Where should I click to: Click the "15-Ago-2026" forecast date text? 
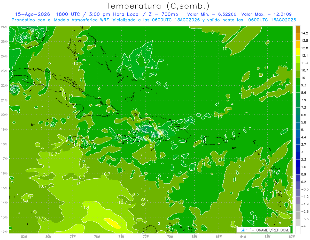pyautogui.click(x=33, y=14)
